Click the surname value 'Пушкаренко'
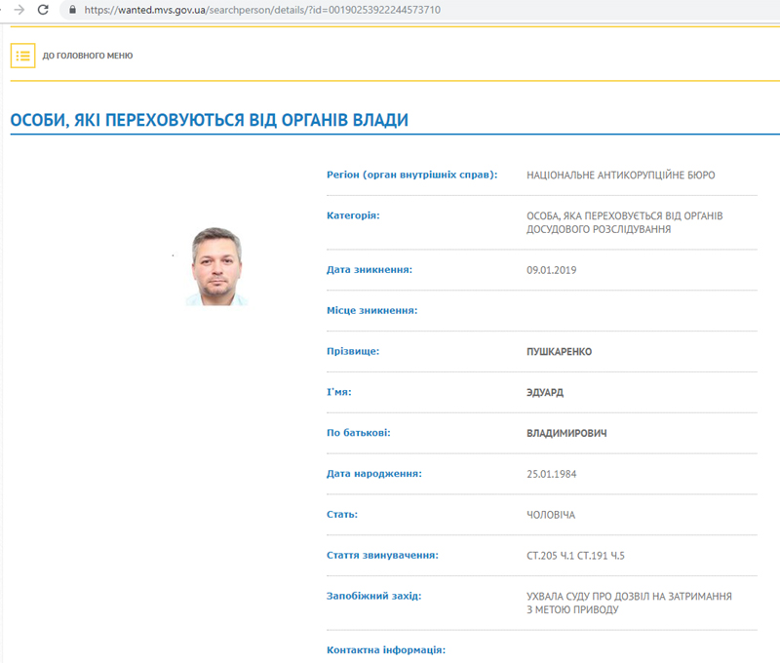Image resolution: width=780 pixels, height=663 pixels. tap(559, 351)
